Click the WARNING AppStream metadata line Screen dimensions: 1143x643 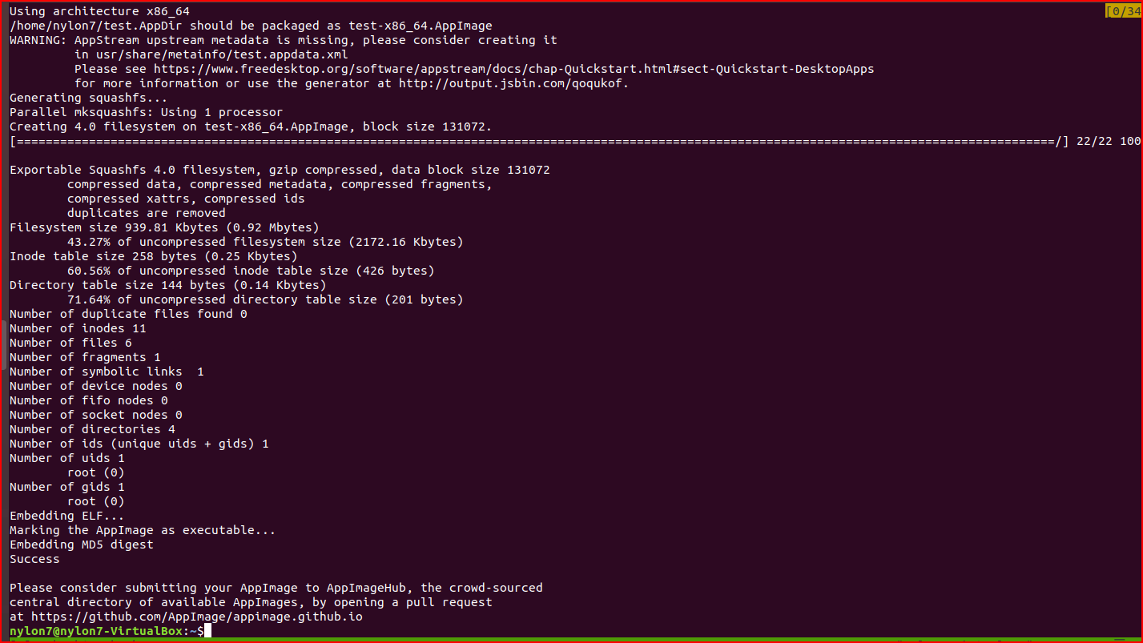point(284,40)
